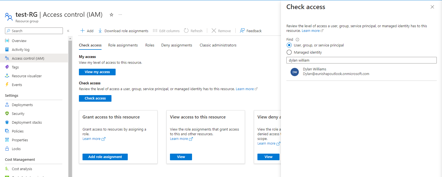Collapse the left sidebar with chevron

click(68, 31)
